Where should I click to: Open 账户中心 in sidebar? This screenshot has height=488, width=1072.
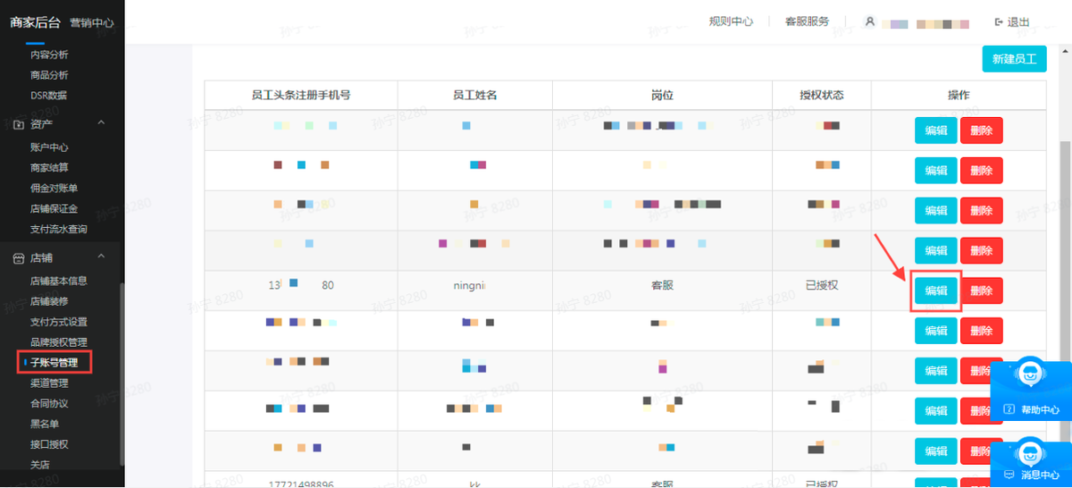coord(49,147)
